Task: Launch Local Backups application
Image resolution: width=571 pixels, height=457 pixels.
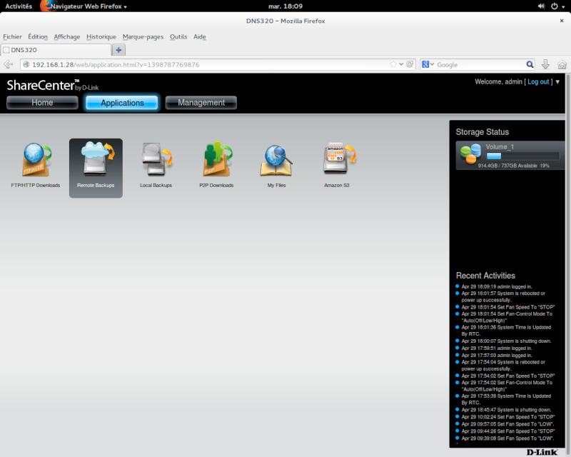Action: 156,165
